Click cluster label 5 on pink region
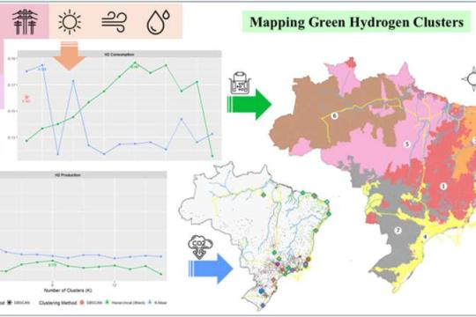The image size is (476, 317). tap(407, 144)
